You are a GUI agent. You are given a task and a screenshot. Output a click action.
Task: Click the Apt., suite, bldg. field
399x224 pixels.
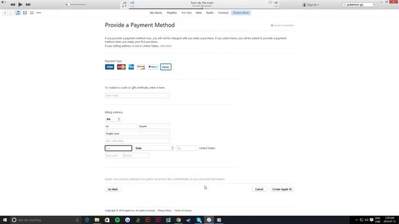click(x=137, y=141)
